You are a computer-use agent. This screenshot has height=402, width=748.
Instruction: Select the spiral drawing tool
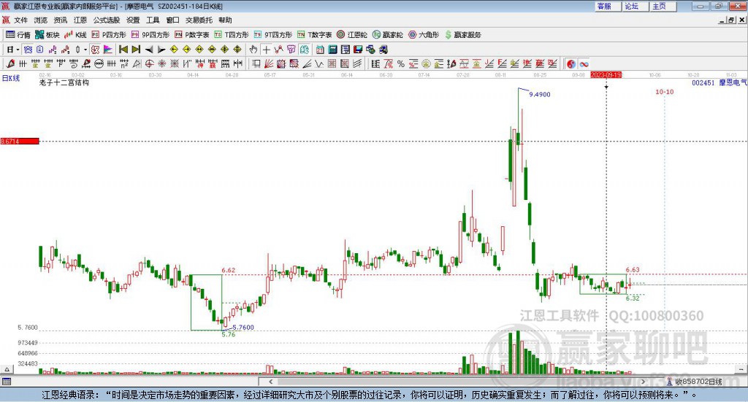74,63
